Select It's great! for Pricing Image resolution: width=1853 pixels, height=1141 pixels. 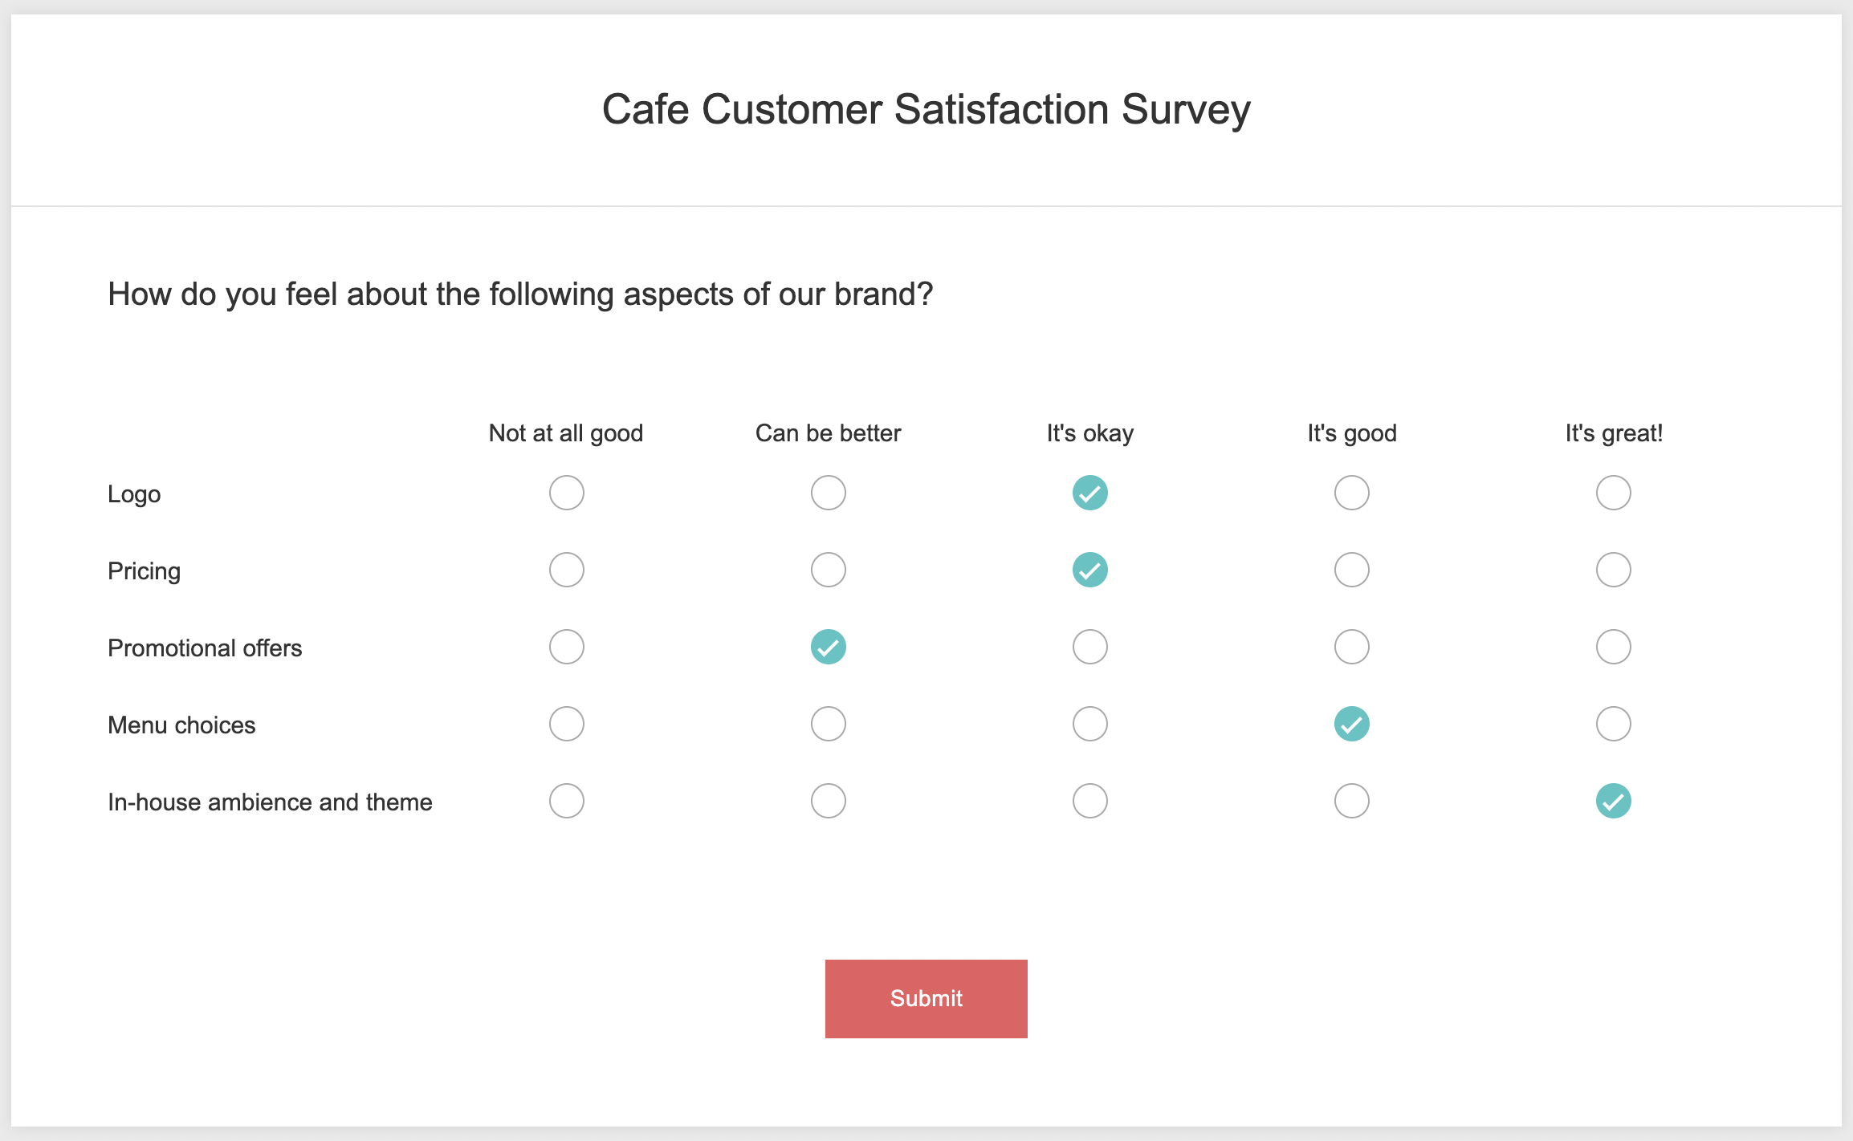(1614, 570)
